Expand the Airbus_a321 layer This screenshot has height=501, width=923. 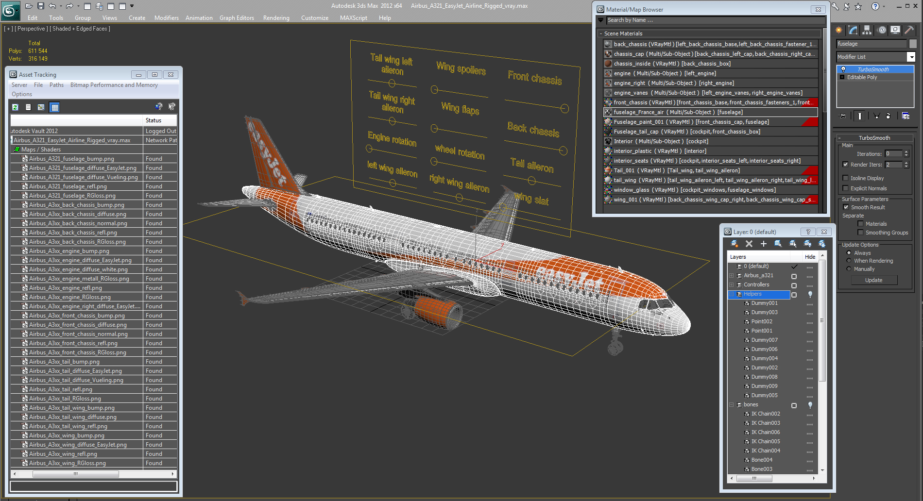(x=731, y=275)
